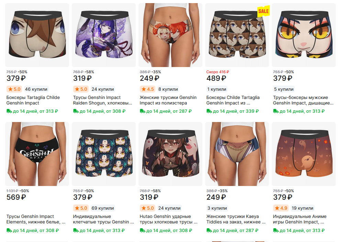The image size is (345, 242).
Task: Click the 46 купили badge
Action: (36, 89)
